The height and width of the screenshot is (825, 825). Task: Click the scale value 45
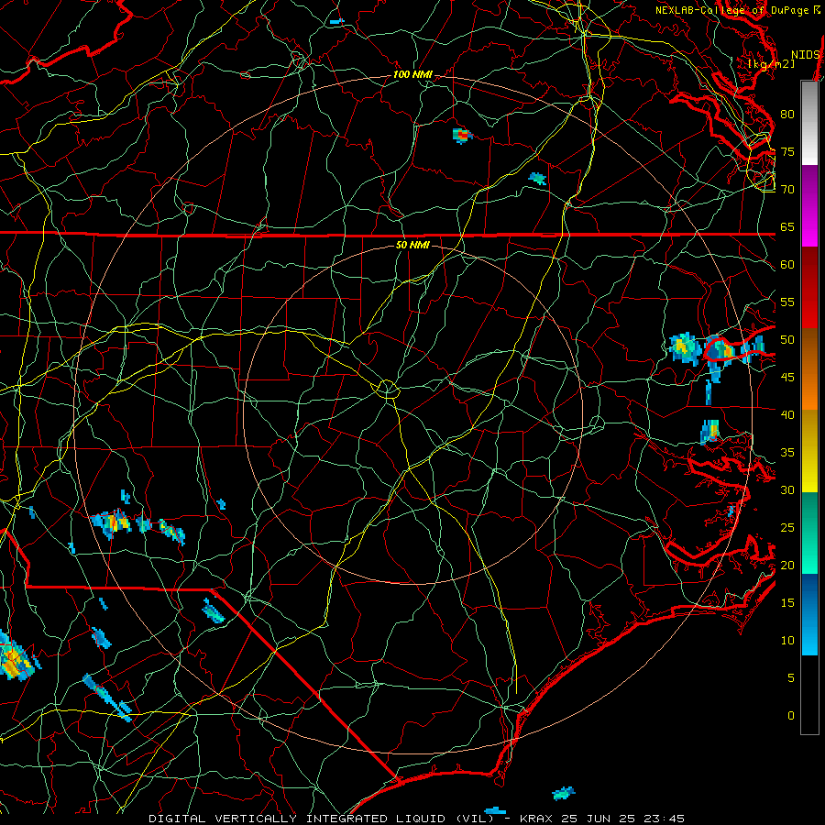(x=787, y=378)
